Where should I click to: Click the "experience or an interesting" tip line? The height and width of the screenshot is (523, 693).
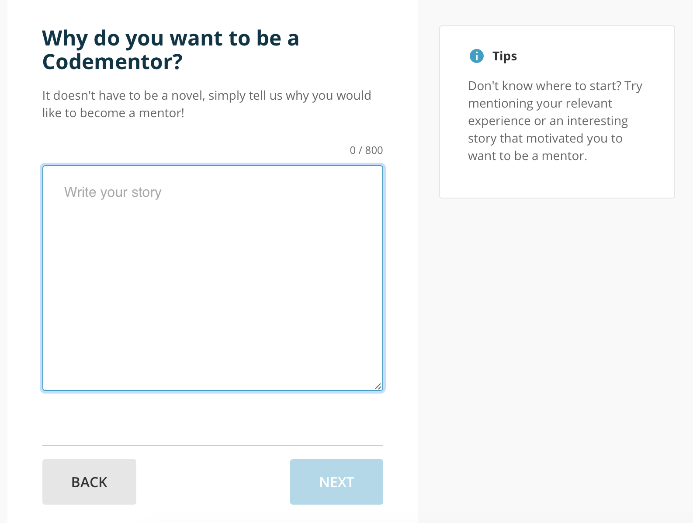coord(548,121)
